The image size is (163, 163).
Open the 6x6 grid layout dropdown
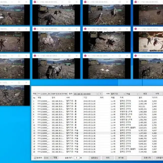48,158
